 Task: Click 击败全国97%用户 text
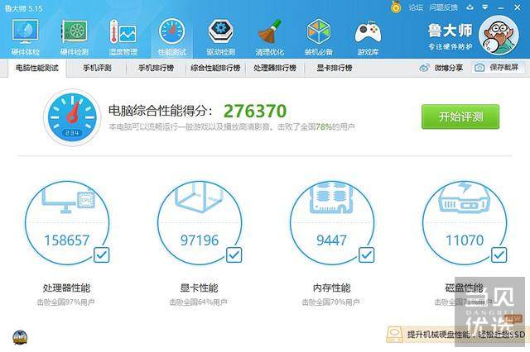[66, 302]
